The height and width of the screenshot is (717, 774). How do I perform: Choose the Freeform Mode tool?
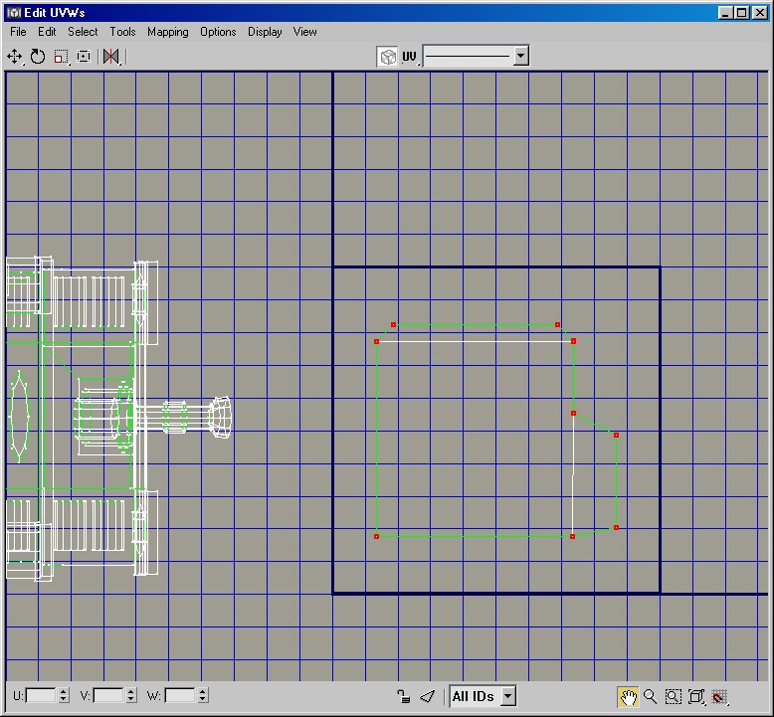pos(84,57)
